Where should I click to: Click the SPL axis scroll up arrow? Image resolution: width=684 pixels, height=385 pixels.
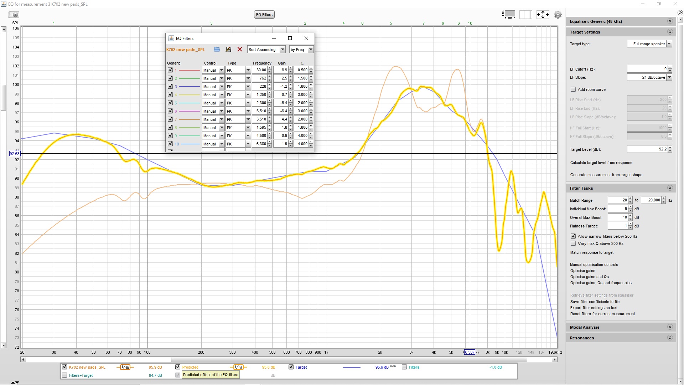coord(4,29)
